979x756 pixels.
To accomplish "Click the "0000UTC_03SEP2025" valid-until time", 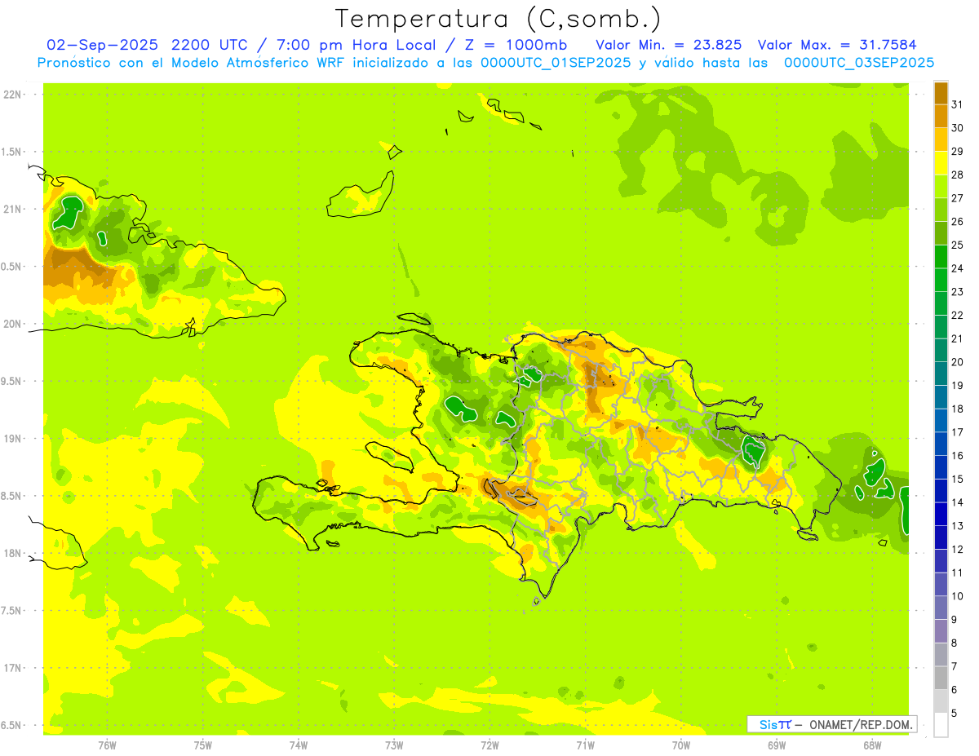I will 859,63.
